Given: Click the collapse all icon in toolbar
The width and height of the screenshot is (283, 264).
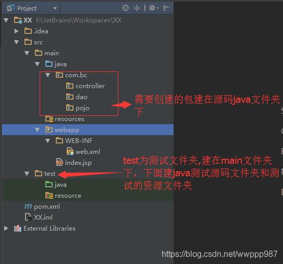Looking at the screenshot, I should pyautogui.click(x=137, y=8).
